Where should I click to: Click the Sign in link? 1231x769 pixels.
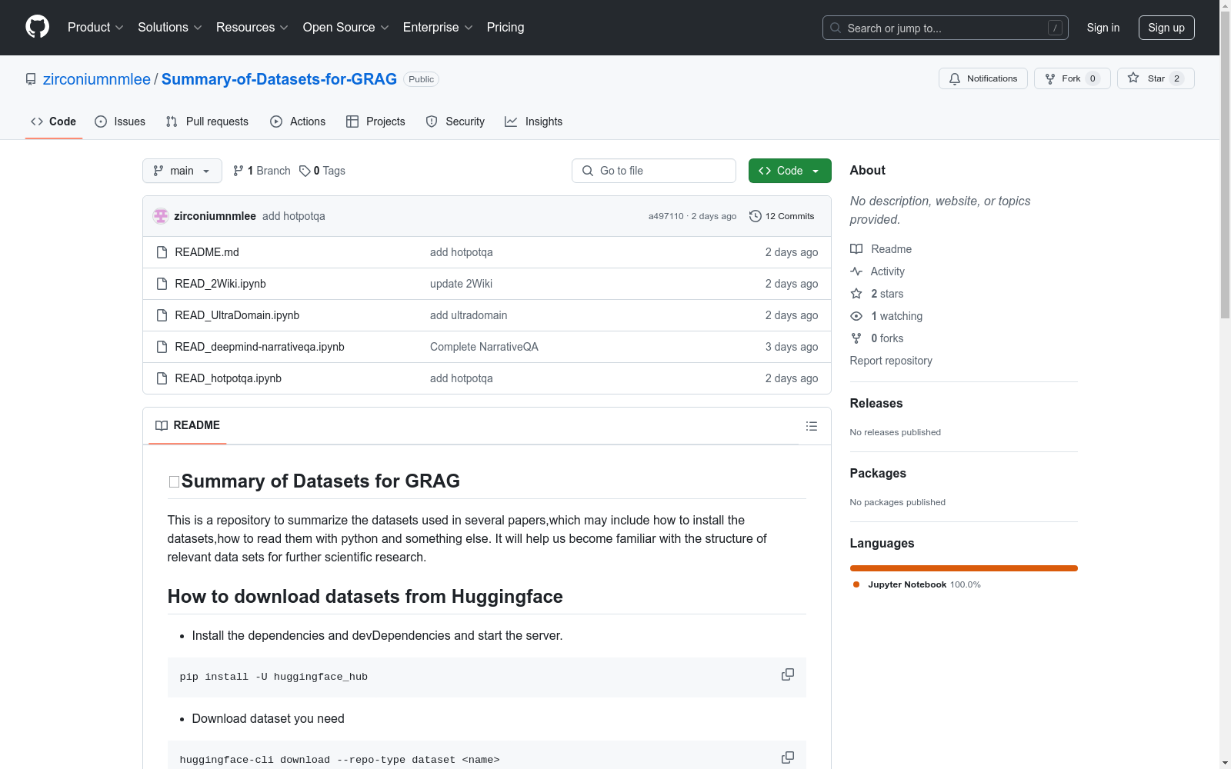coord(1103,28)
